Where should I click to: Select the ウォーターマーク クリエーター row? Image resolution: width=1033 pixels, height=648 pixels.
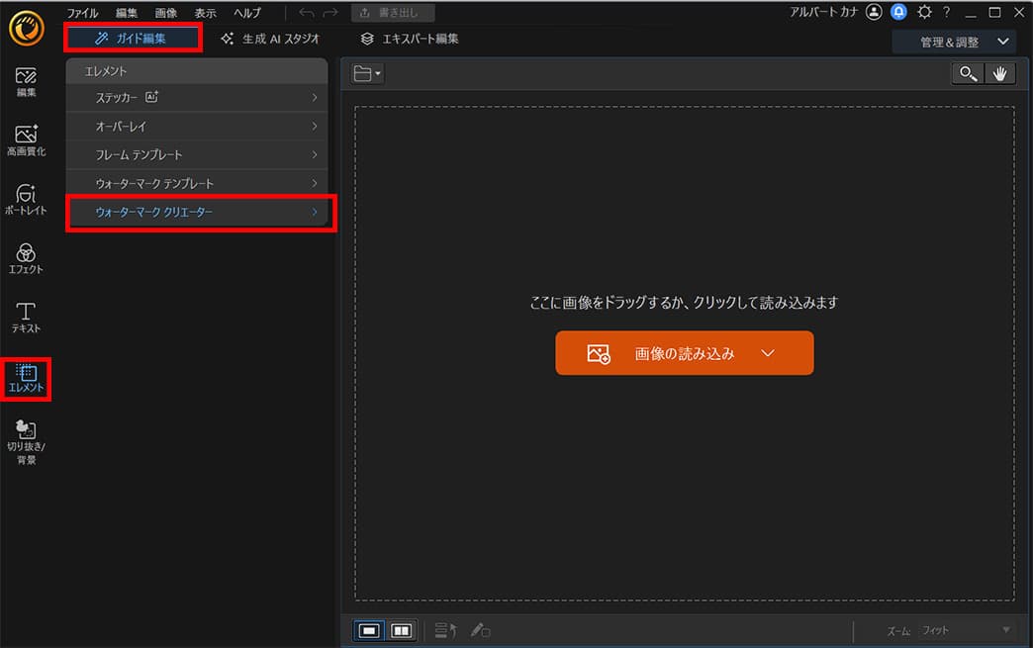pyautogui.click(x=197, y=212)
